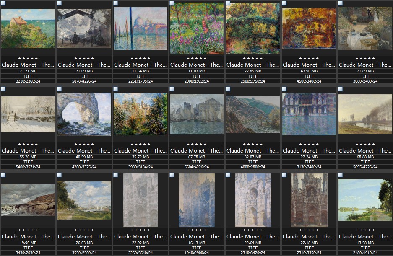Viewport: 393px width, 256px height.
Task: Open the gray cathedral thumbnail, 22.92 MB
Action: point(141,200)
